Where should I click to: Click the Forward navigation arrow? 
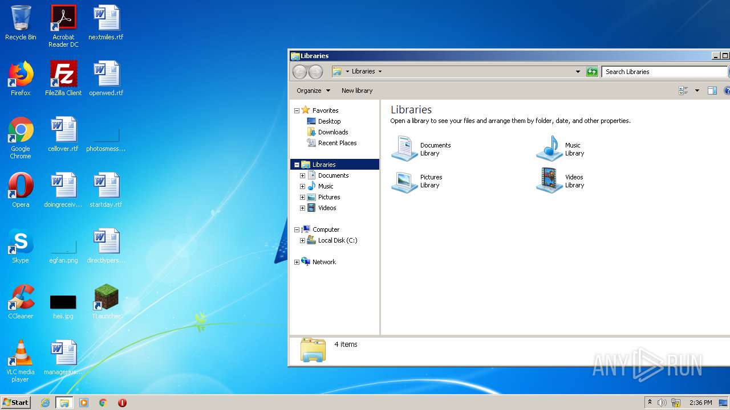[315, 72]
